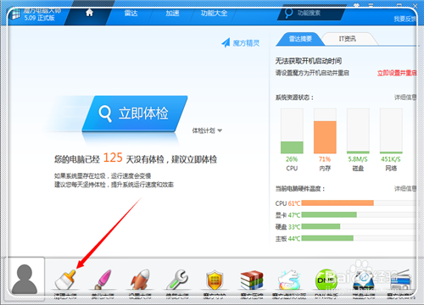Image resolution: width=424 pixels, height=305 pixels.
Task: Click the 主板 44℃ temperature bar
Action: coord(327,238)
